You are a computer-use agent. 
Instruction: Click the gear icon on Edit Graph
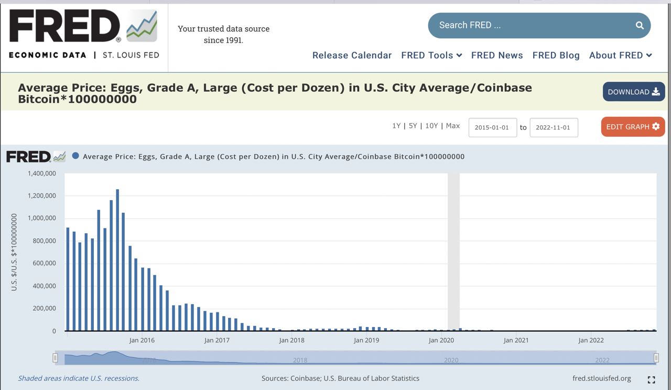pos(656,126)
